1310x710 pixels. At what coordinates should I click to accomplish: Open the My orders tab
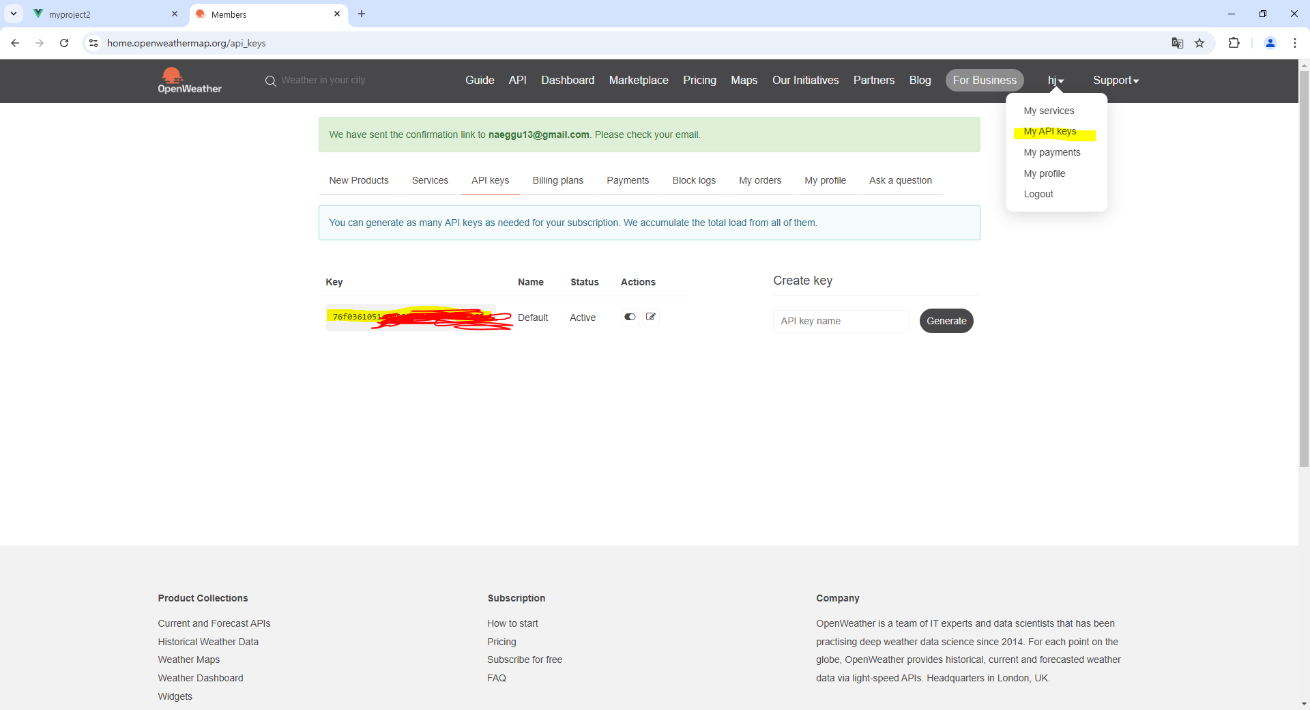760,180
